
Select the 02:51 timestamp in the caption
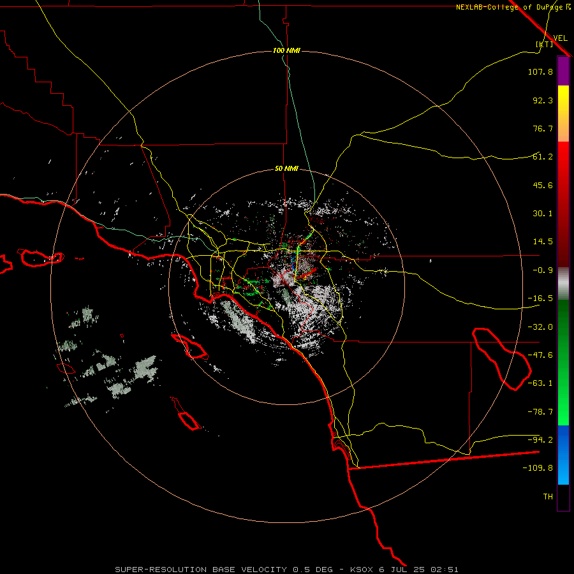(445, 570)
